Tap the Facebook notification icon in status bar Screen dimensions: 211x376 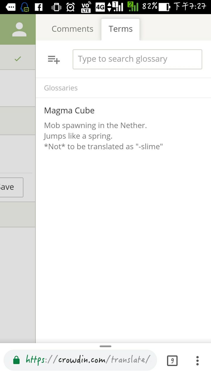coord(39,7)
